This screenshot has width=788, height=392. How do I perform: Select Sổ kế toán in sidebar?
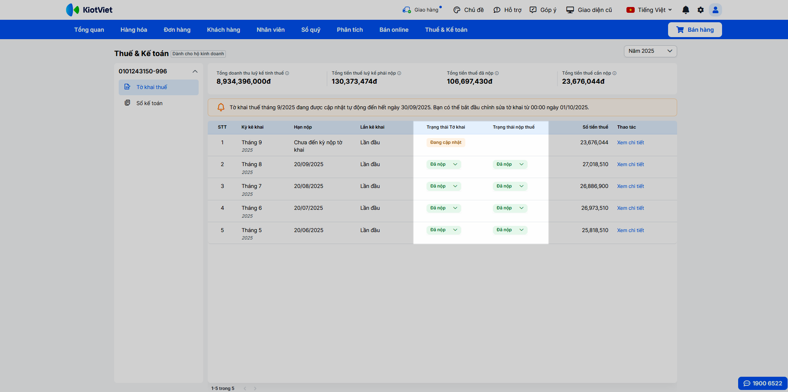pos(149,103)
